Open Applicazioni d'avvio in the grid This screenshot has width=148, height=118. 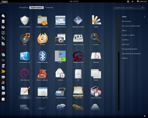tap(60, 20)
